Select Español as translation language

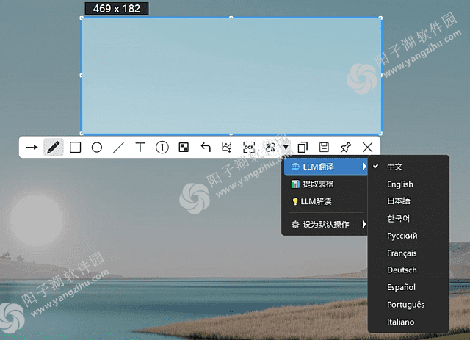408,287
